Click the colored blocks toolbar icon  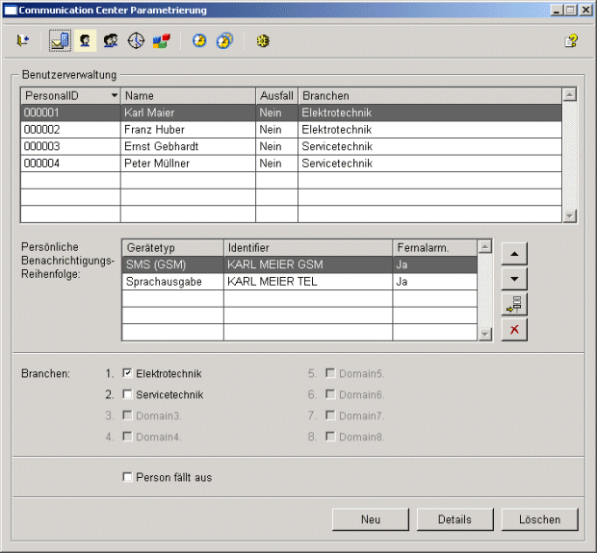(161, 41)
